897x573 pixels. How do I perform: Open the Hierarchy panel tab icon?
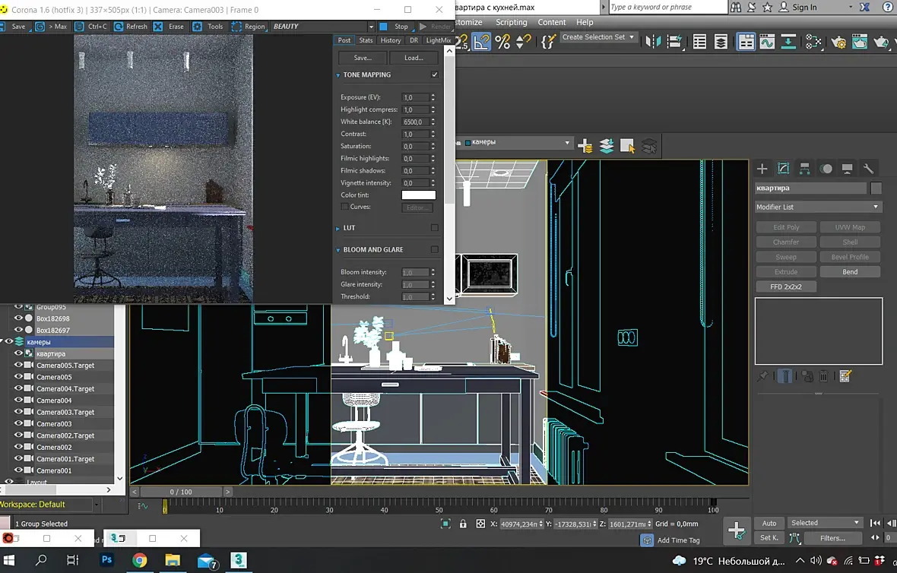click(804, 168)
